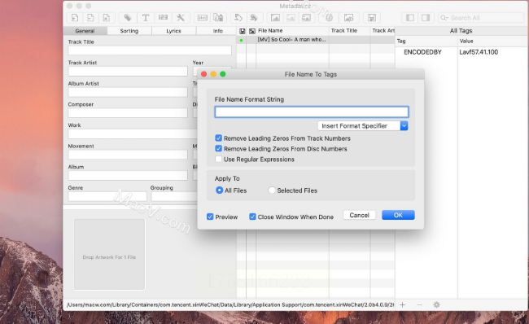Open the Info tab
The image size is (529, 324).
[217, 31]
